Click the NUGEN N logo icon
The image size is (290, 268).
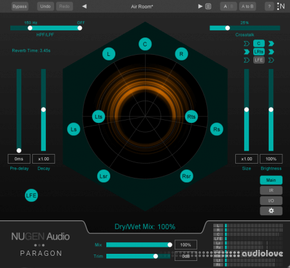(x=281, y=6)
